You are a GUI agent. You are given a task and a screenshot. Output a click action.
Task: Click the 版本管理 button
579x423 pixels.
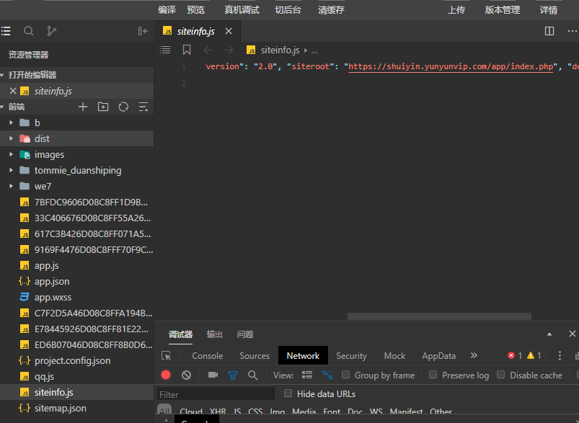pyautogui.click(x=503, y=10)
